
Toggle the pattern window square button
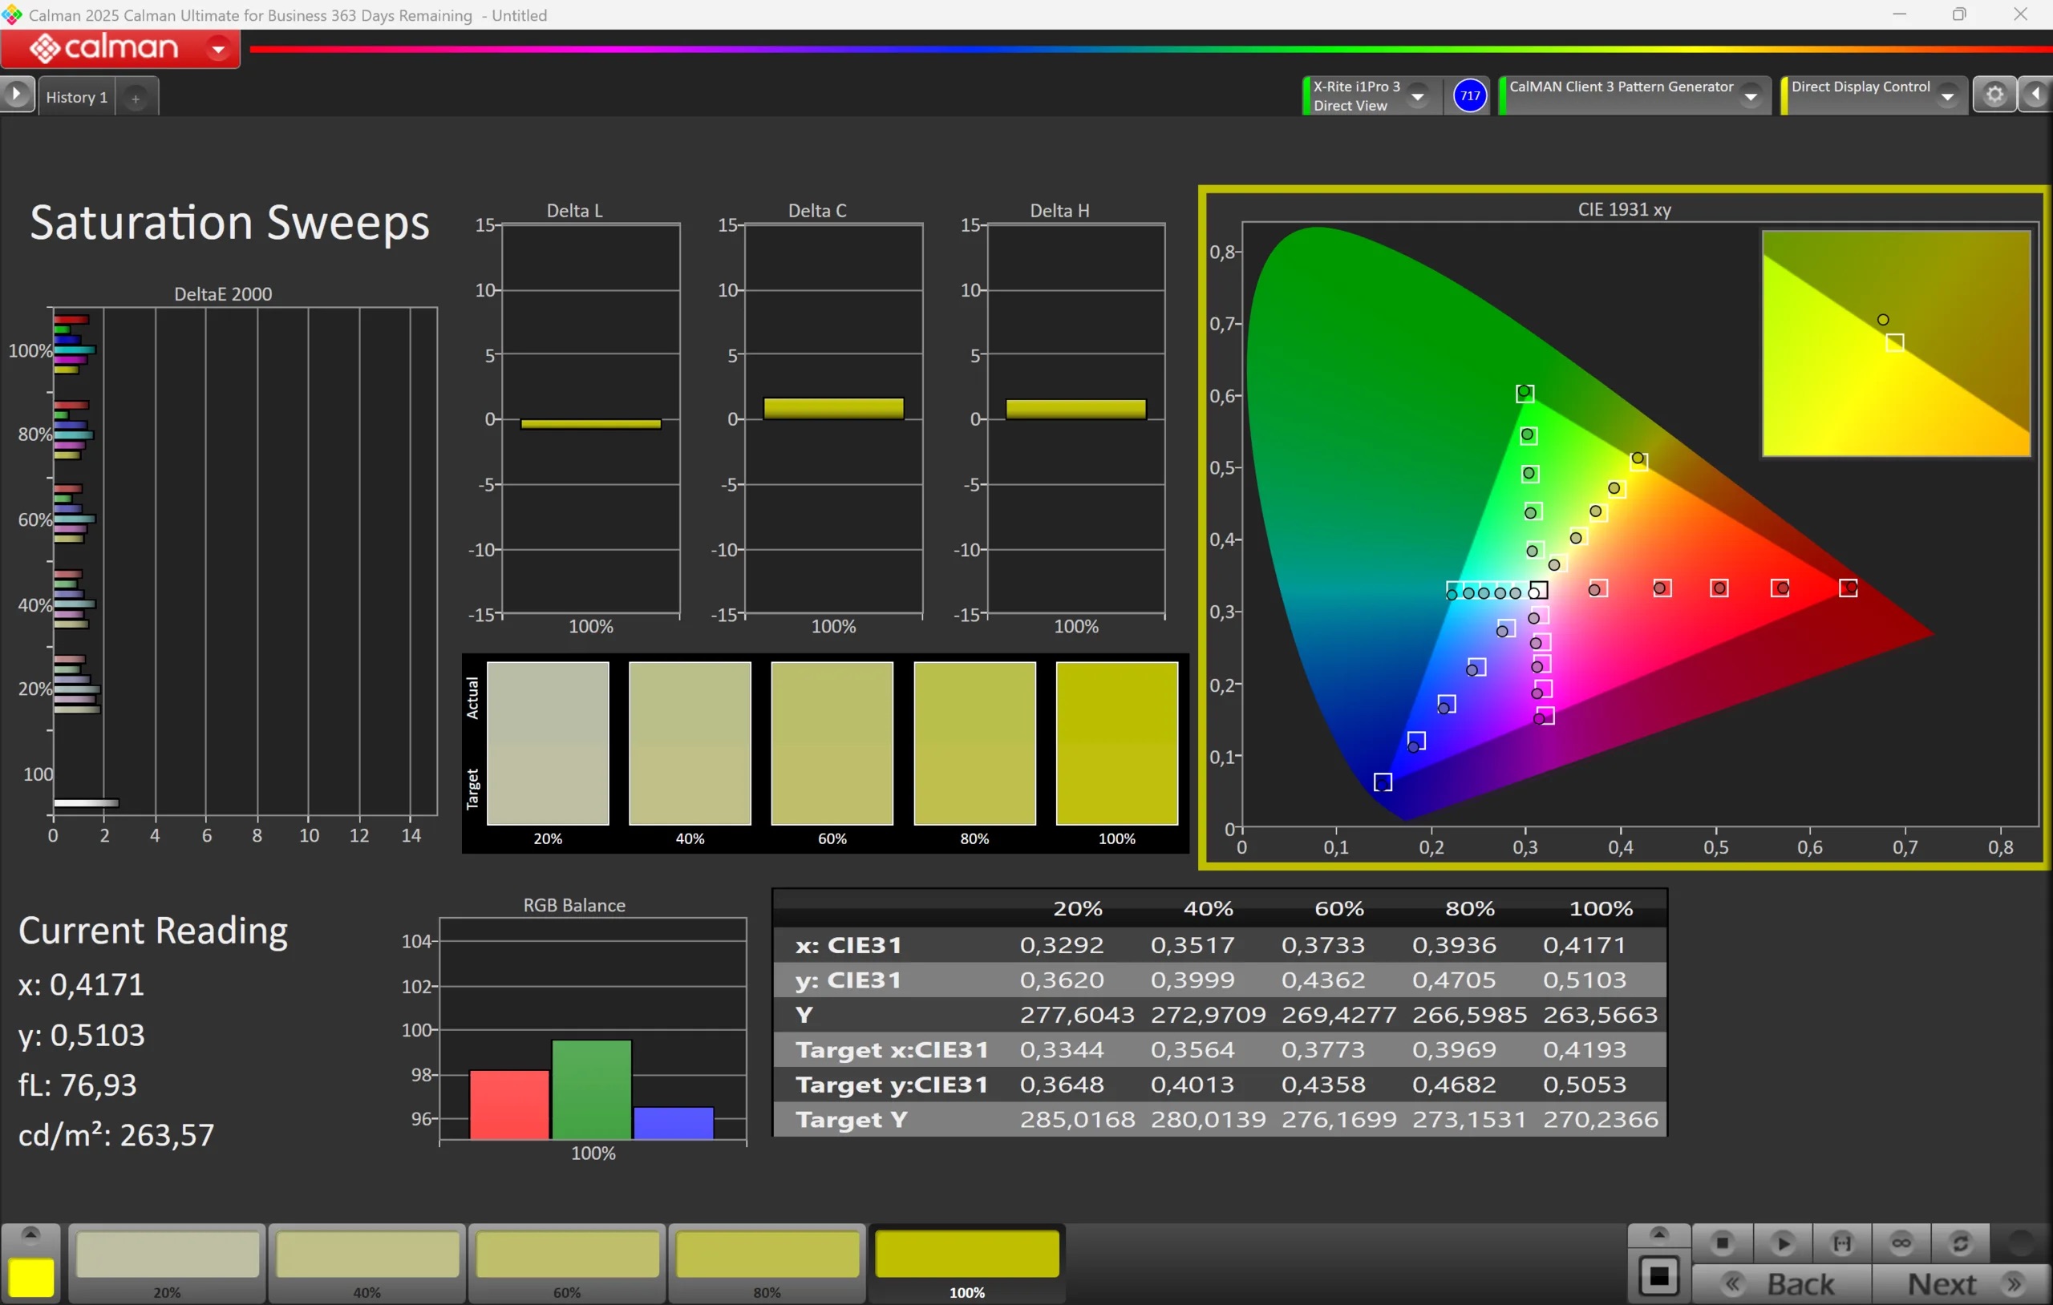(1658, 1276)
